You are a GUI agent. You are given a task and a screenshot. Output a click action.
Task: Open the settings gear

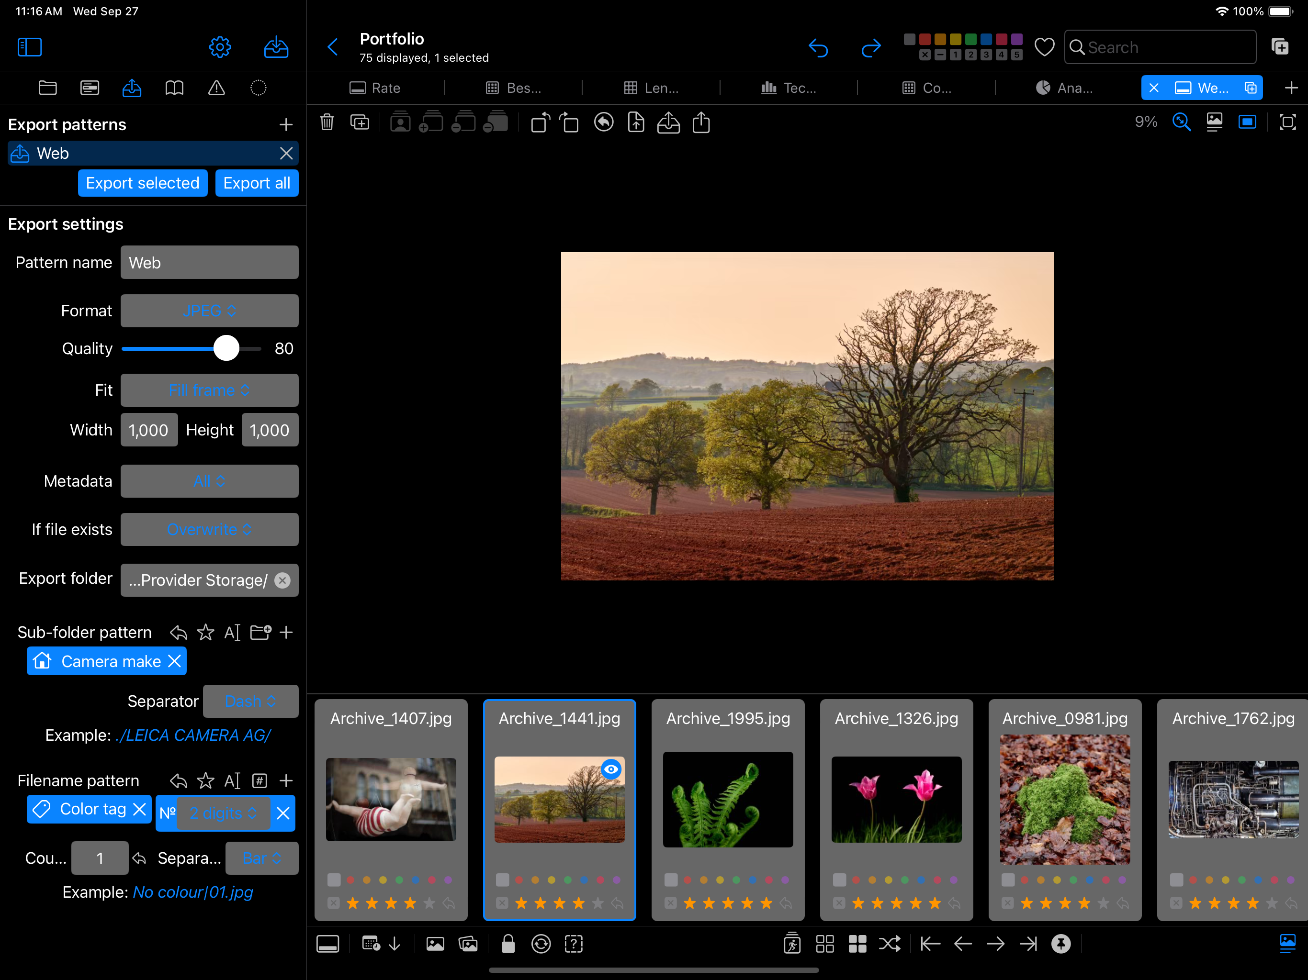coord(220,47)
